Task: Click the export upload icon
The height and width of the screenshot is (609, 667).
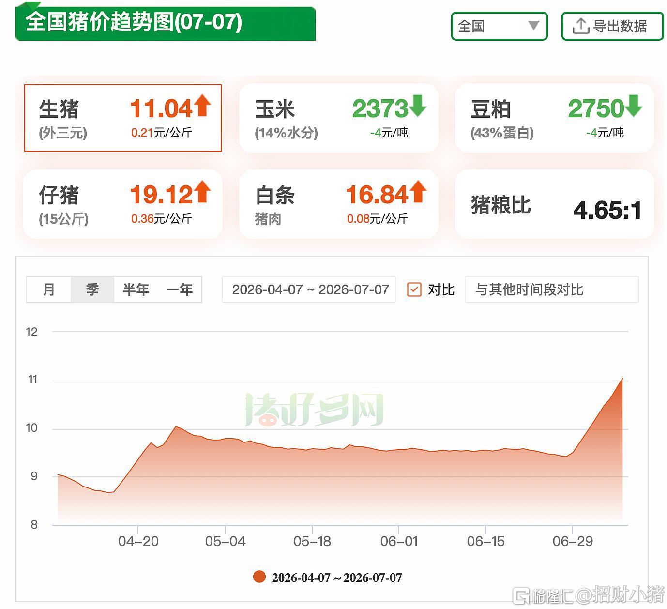Action: pos(580,26)
